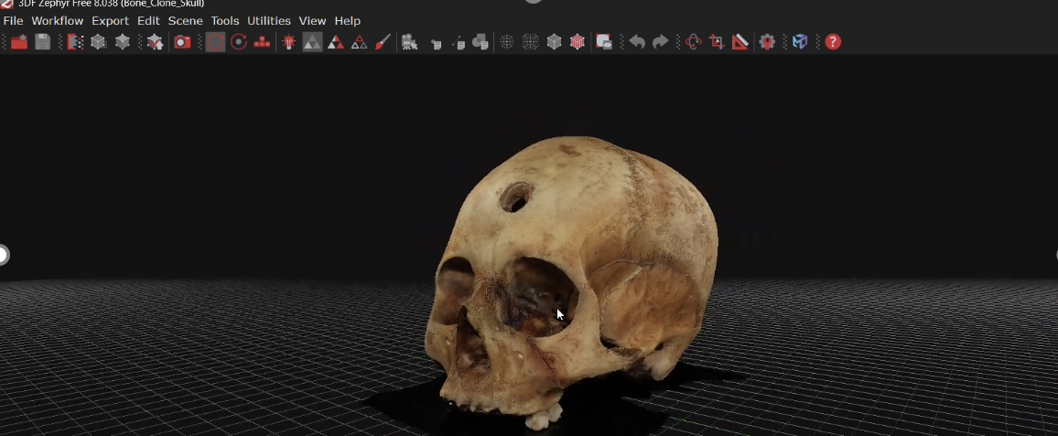Click the round handle on left viewport edge
Viewport: 1058px width, 436px height.
3,255
